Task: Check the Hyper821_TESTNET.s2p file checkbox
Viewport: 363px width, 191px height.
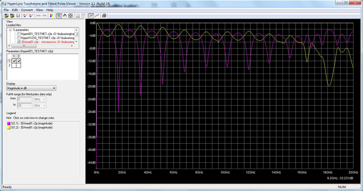Action: 19,34
